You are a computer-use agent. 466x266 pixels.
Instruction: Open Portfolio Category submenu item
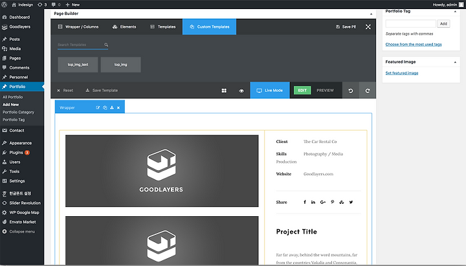(18, 112)
